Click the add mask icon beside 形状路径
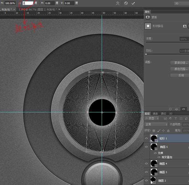Image resolution: width=189 pixels, height=185 pixels. click(185, 26)
